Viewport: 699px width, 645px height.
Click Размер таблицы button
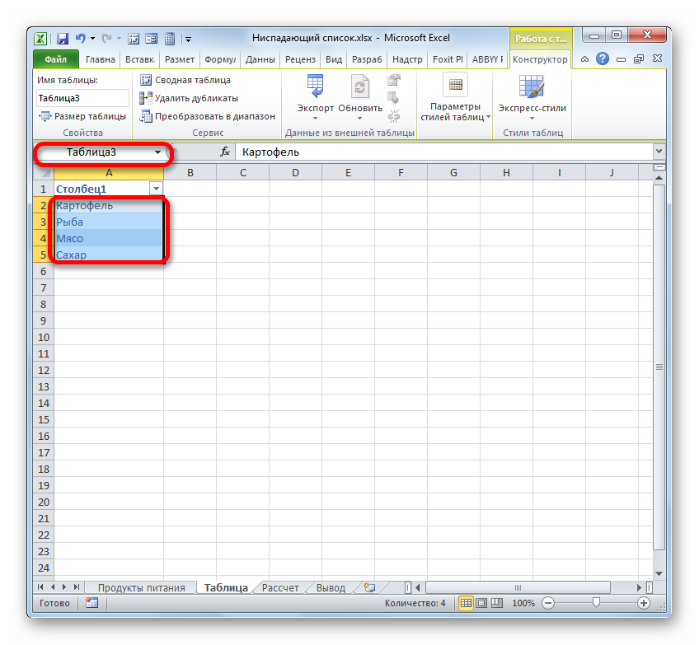(82, 116)
